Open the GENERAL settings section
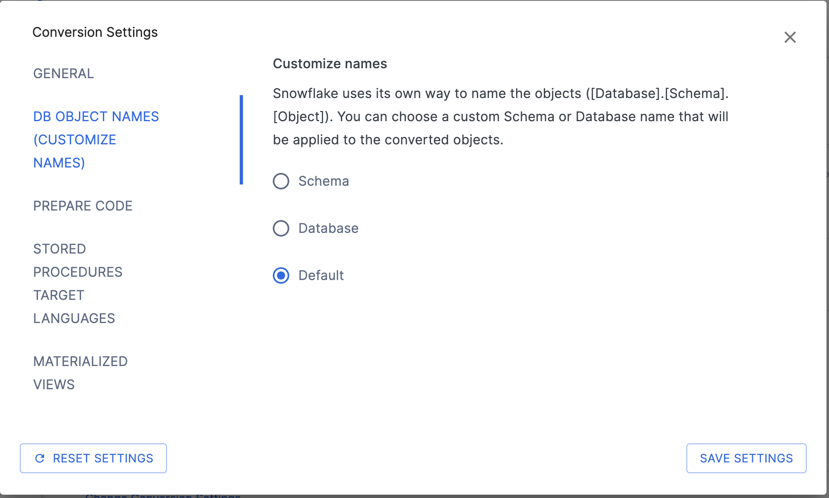This screenshot has width=829, height=498. 63,74
